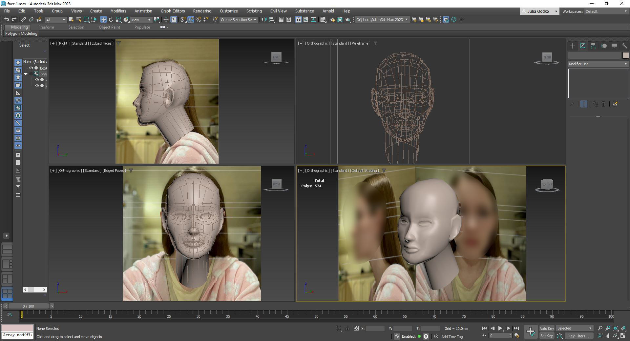Toggle the Angle Snap icon
The image size is (630, 341).
click(x=191, y=20)
